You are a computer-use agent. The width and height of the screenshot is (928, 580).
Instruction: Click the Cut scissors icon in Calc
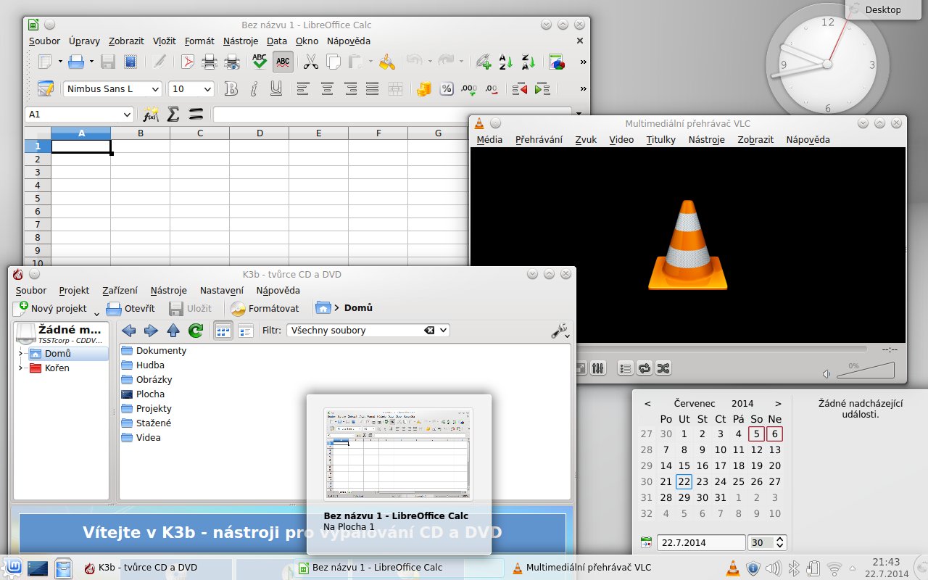pos(311,62)
